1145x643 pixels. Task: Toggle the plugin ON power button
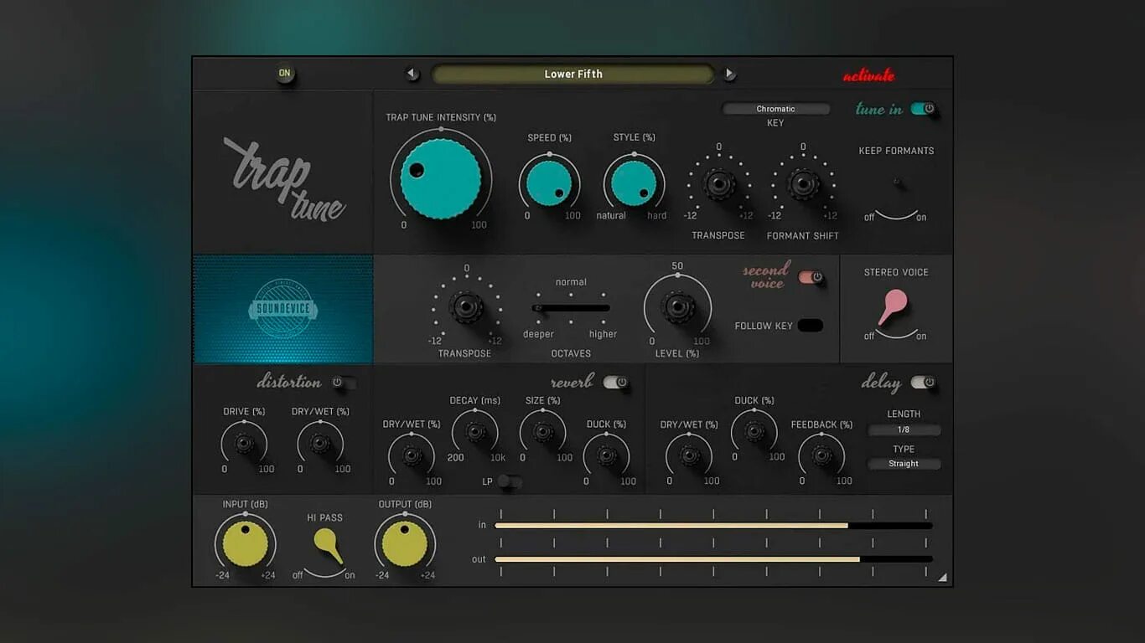coord(285,74)
